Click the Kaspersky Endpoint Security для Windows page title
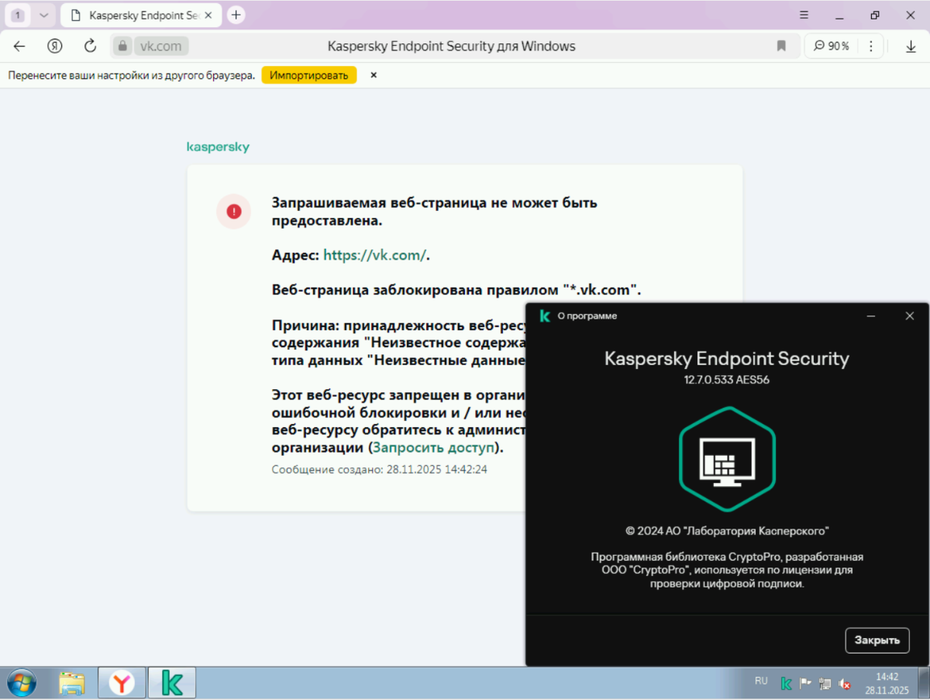The width and height of the screenshot is (930, 700). pyautogui.click(x=451, y=46)
